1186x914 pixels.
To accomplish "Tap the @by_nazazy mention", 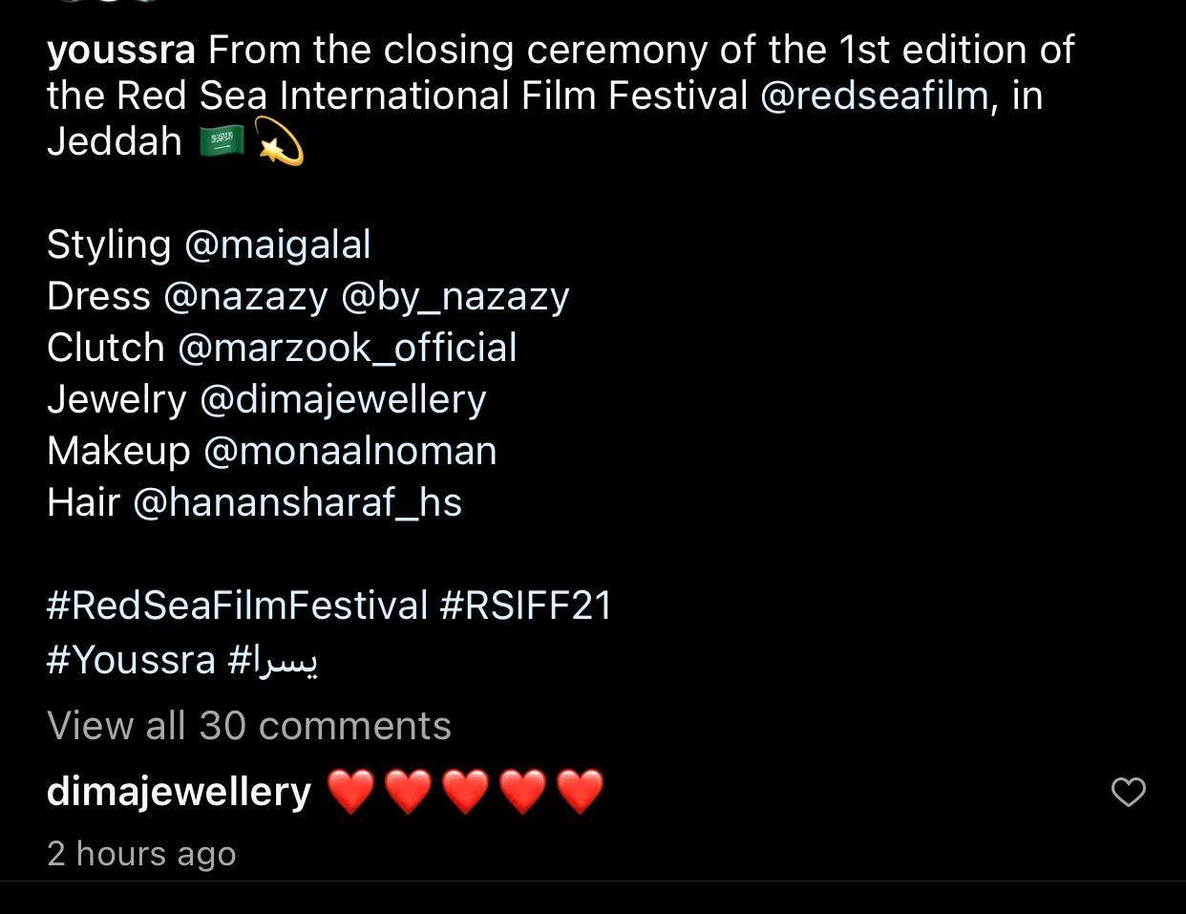I will click(455, 296).
